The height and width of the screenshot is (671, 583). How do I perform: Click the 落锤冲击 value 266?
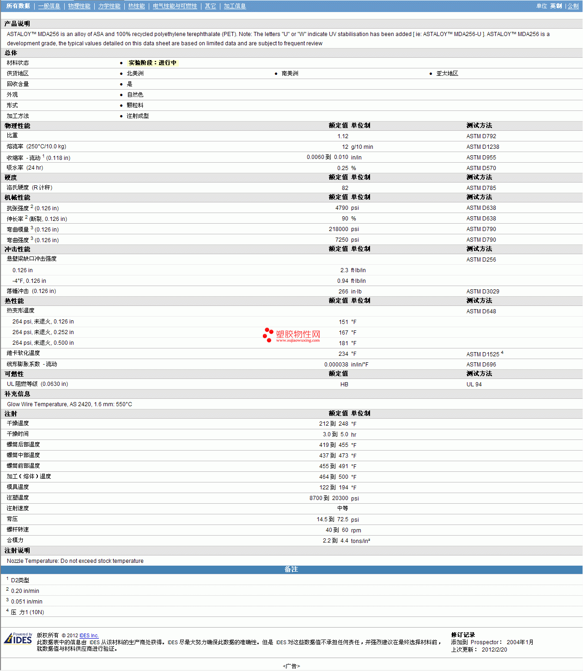tap(343, 292)
